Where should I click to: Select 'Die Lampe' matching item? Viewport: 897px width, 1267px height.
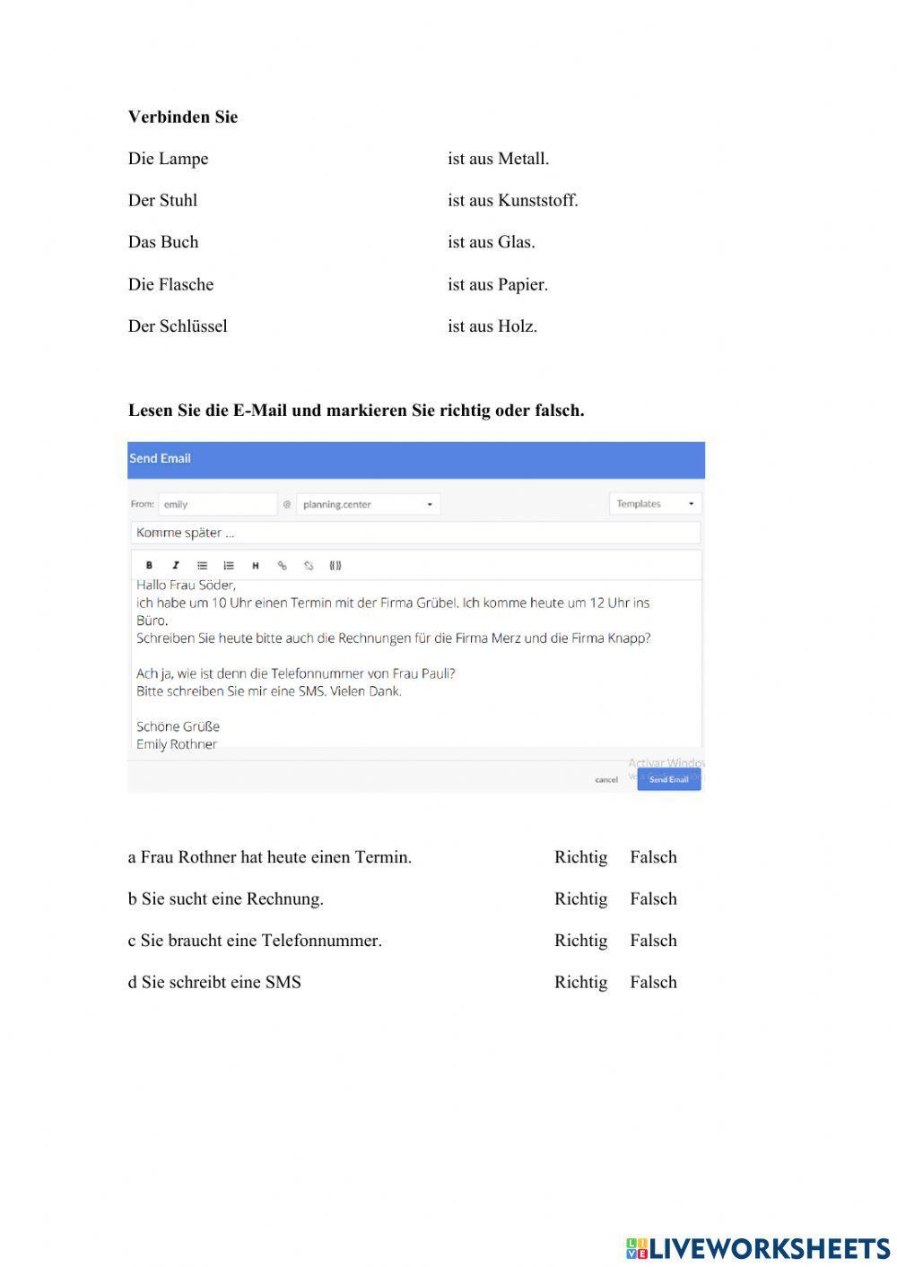pyautogui.click(x=168, y=159)
